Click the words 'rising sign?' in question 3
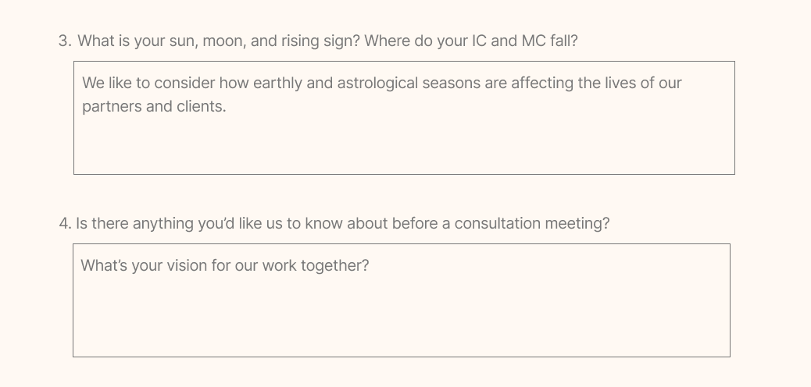Image resolution: width=811 pixels, height=387 pixels. coord(320,41)
